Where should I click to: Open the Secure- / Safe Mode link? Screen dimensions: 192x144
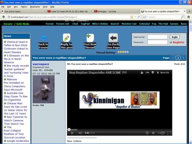pyautogui.click(x=16, y=24)
